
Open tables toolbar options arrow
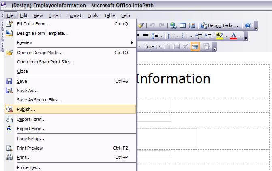(x=214, y=47)
